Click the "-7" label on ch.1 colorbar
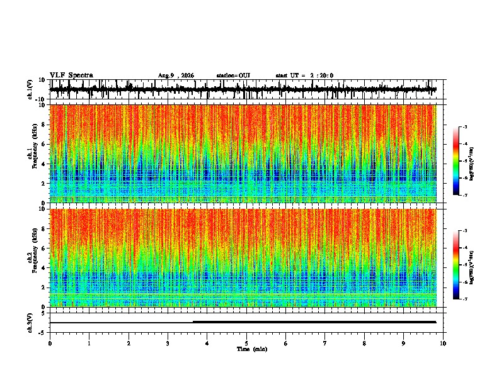The width and height of the screenshot is (499, 385). [x=465, y=196]
